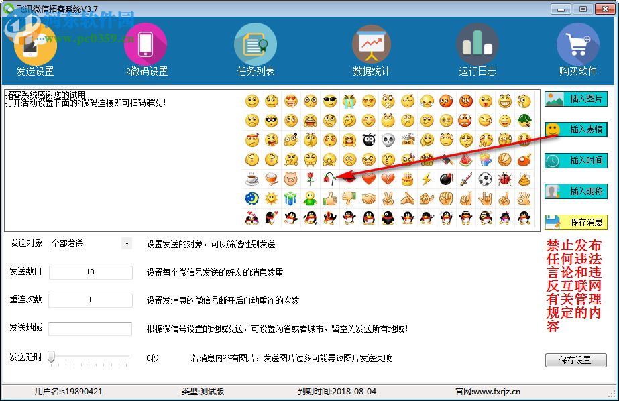This screenshot has height=401, width=619.
Task: Insert the red rose emoji
Action: pyautogui.click(x=311, y=179)
